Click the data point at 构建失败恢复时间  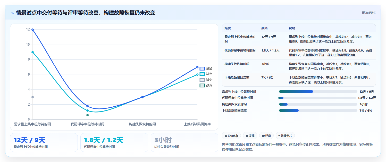pos(142,97)
